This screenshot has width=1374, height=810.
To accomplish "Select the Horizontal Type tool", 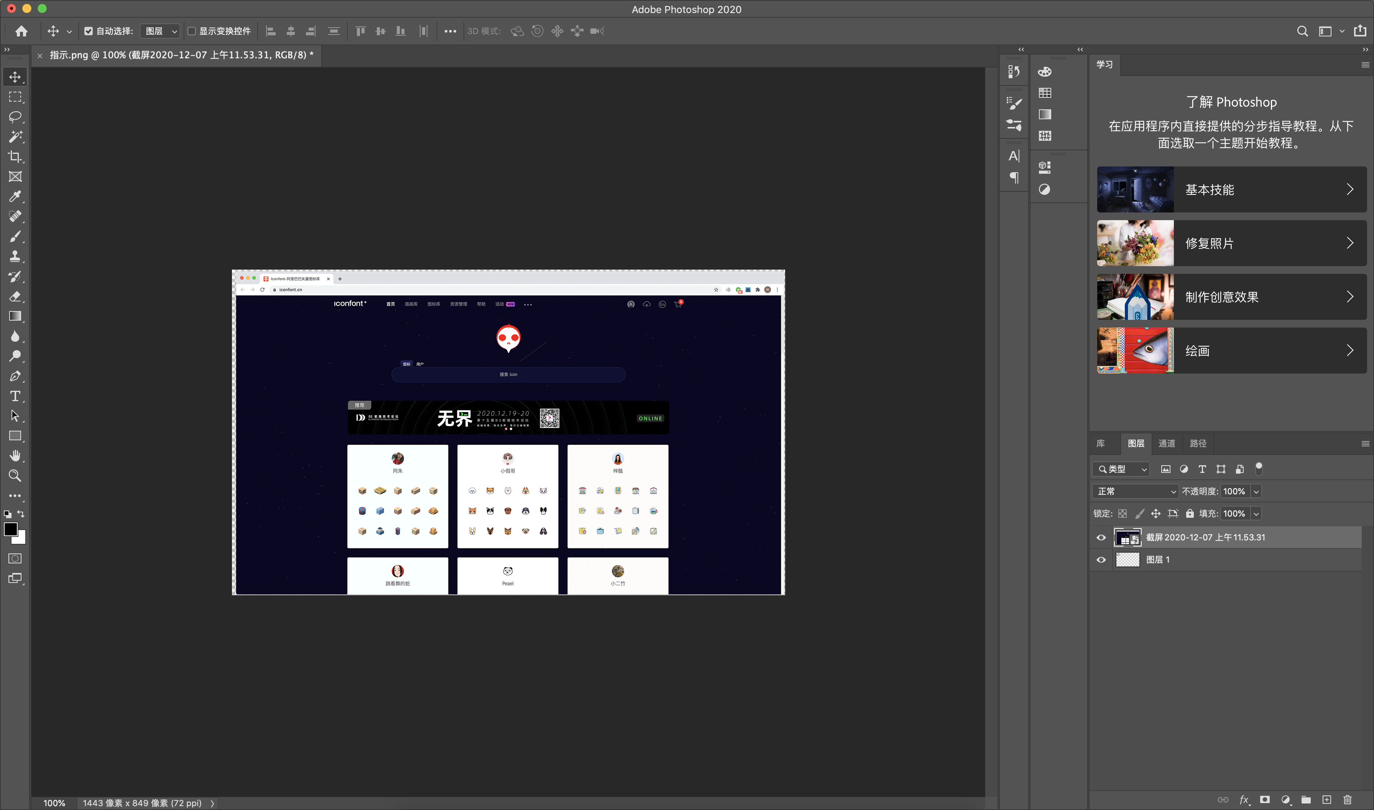I will [15, 396].
